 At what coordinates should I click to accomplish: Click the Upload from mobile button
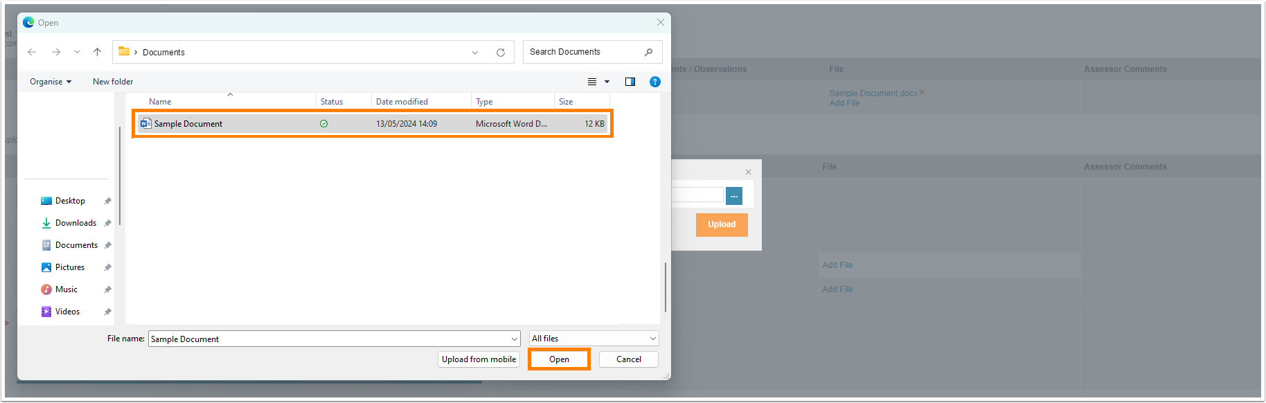pyautogui.click(x=479, y=359)
